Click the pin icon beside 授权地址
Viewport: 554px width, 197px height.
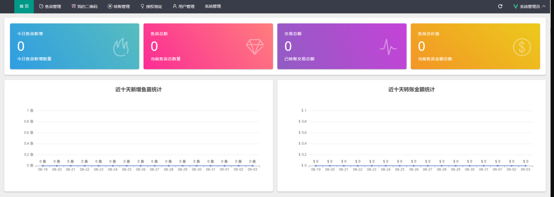click(x=142, y=6)
